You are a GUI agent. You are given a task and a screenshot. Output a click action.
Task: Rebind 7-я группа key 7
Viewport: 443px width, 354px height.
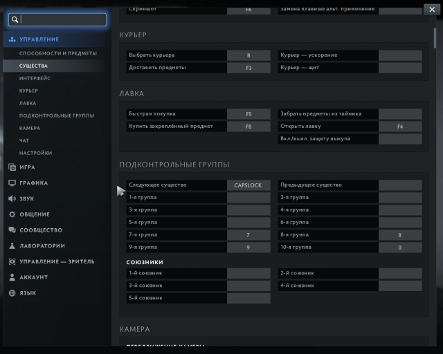click(x=248, y=235)
